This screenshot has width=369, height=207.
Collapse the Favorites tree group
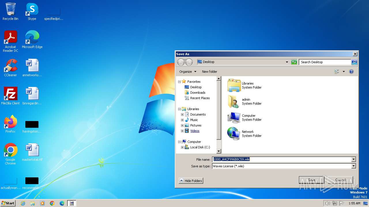tap(179, 82)
